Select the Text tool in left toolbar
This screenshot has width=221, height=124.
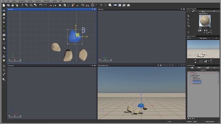click(x=4, y=19)
